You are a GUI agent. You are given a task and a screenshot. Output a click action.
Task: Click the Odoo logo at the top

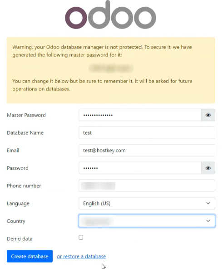110,15
